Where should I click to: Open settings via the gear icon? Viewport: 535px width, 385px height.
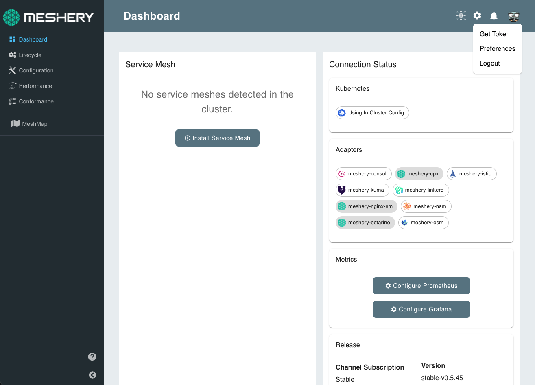(x=477, y=16)
